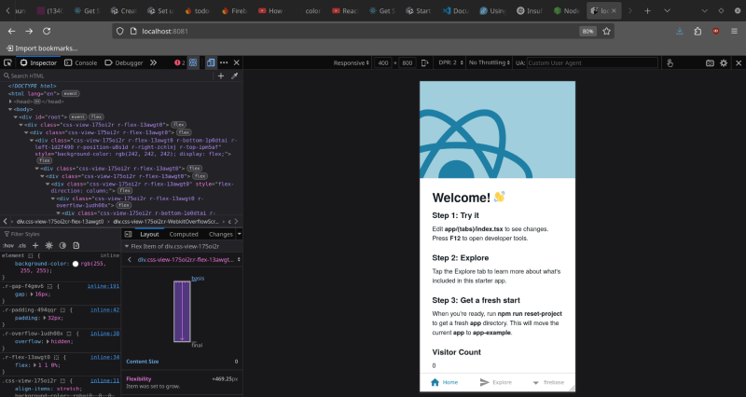Switch to the Inspector panel

(x=38, y=62)
